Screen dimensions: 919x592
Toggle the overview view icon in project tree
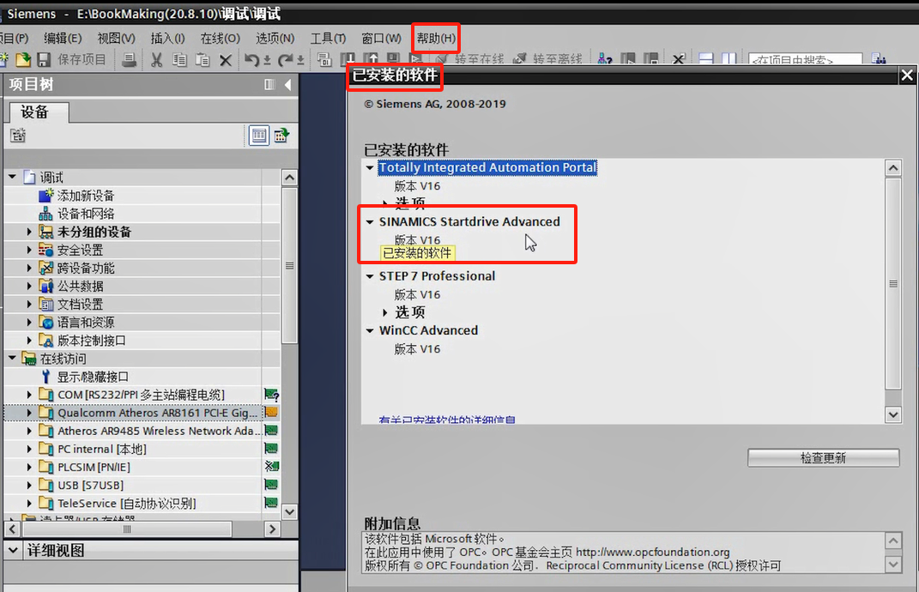coord(258,136)
